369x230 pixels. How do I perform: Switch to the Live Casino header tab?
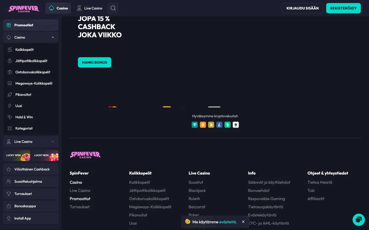89,8
